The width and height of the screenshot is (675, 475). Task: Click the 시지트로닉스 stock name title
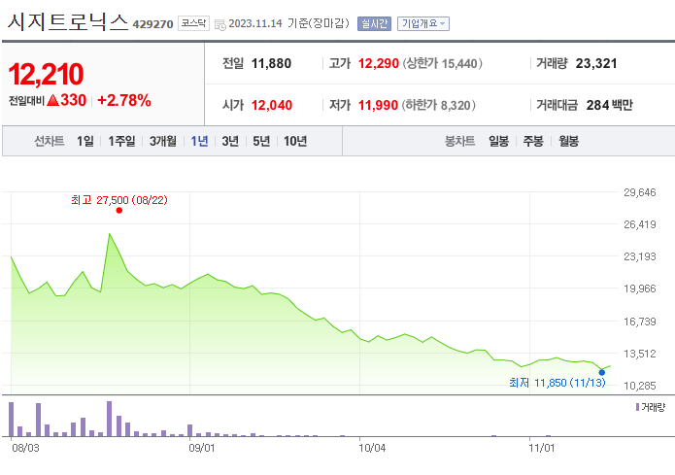click(68, 21)
